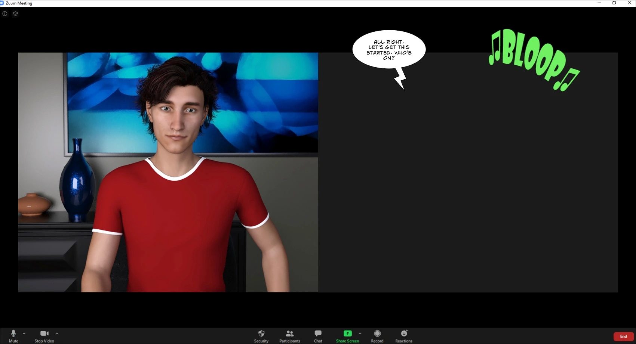
Task: Restore down the Zuum Meeting window
Action: coord(614,3)
